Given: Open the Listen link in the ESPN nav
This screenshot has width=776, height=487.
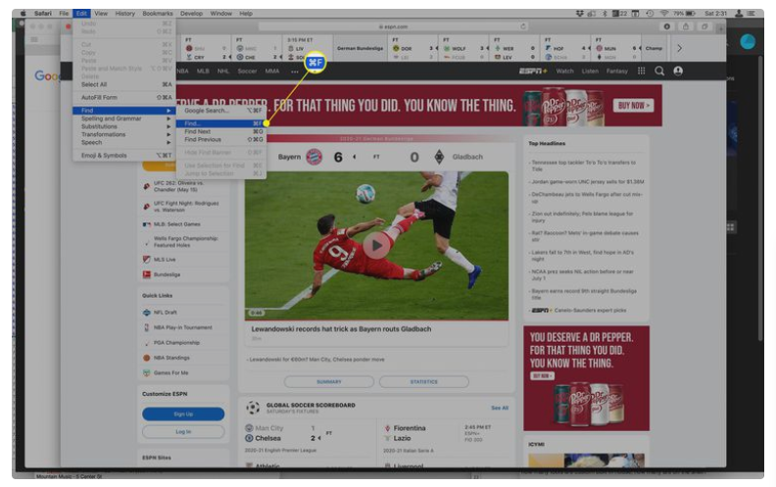Looking at the screenshot, I should (590, 72).
